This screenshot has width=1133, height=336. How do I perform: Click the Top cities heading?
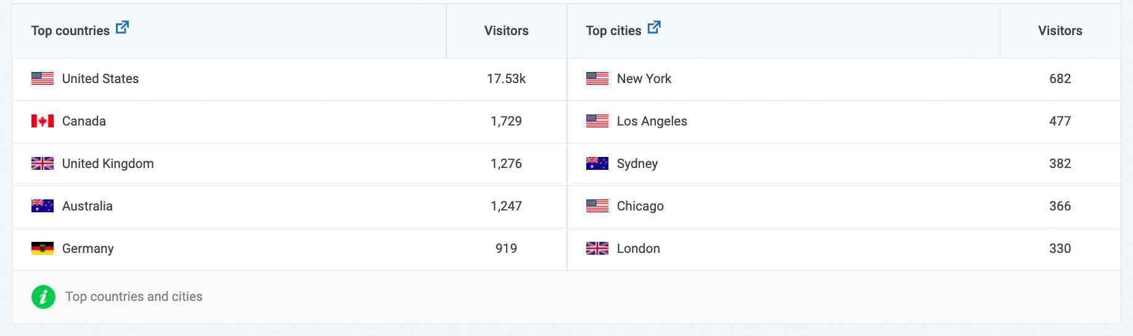click(x=613, y=31)
